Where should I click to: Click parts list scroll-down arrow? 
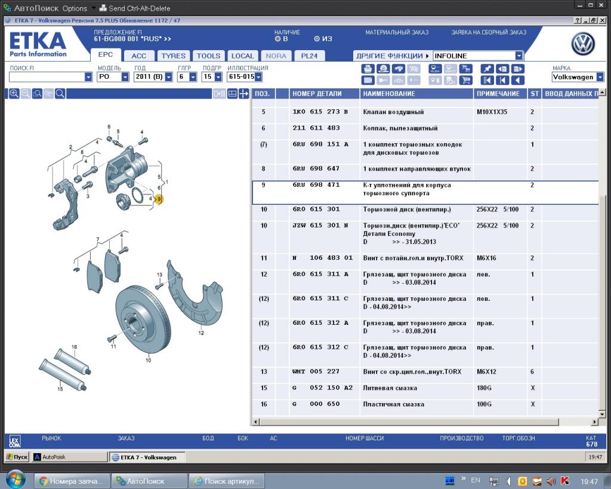click(603, 414)
